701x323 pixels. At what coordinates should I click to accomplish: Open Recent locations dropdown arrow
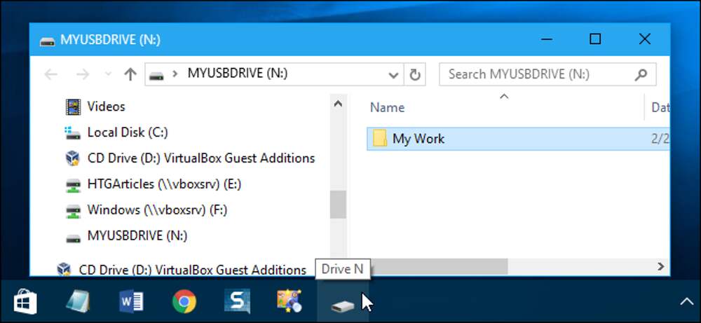pyautogui.click(x=107, y=74)
